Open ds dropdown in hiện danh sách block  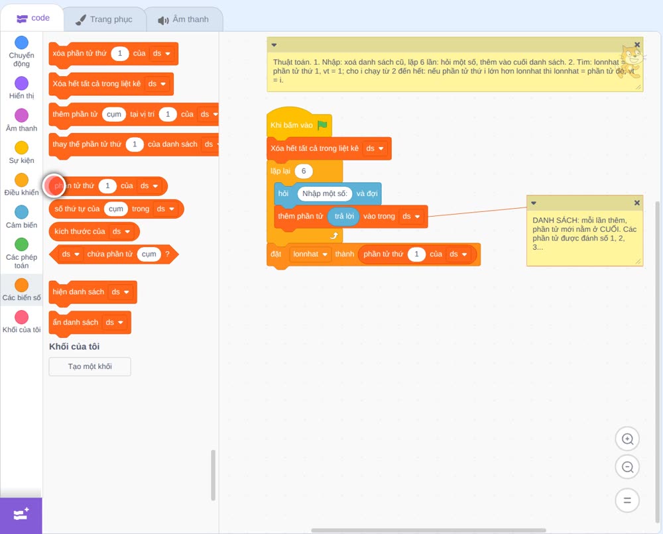[120, 292]
